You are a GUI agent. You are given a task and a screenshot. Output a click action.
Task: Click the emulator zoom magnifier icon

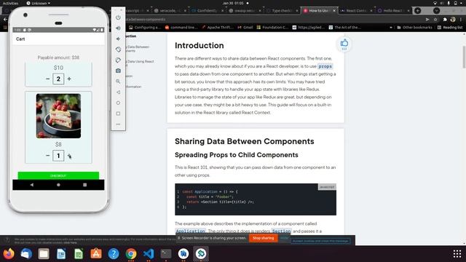click(x=118, y=82)
